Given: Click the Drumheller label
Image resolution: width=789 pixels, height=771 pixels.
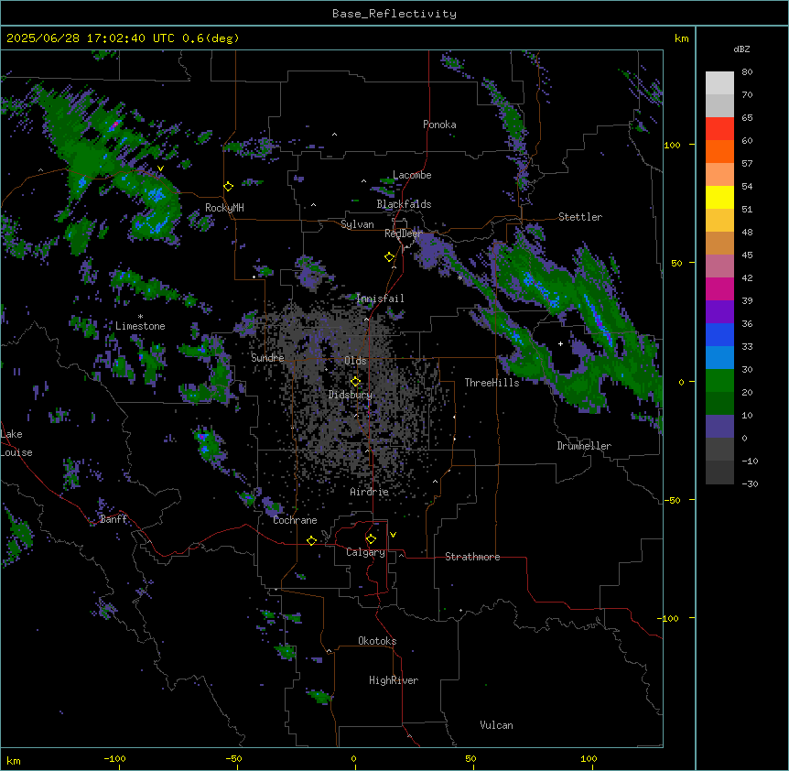Looking at the screenshot, I should [584, 446].
